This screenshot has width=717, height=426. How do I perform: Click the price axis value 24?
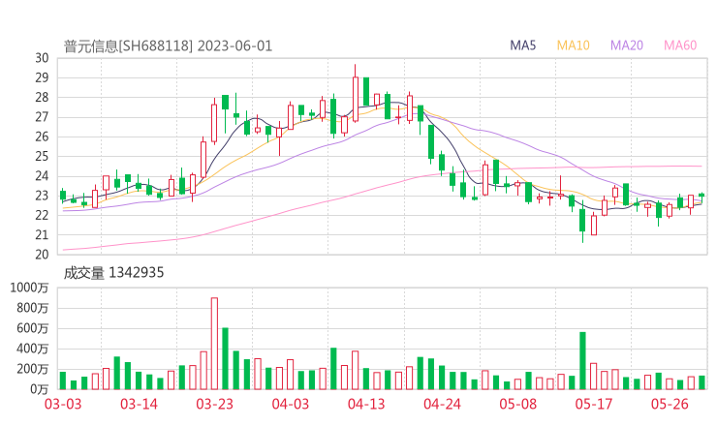[x=42, y=176]
